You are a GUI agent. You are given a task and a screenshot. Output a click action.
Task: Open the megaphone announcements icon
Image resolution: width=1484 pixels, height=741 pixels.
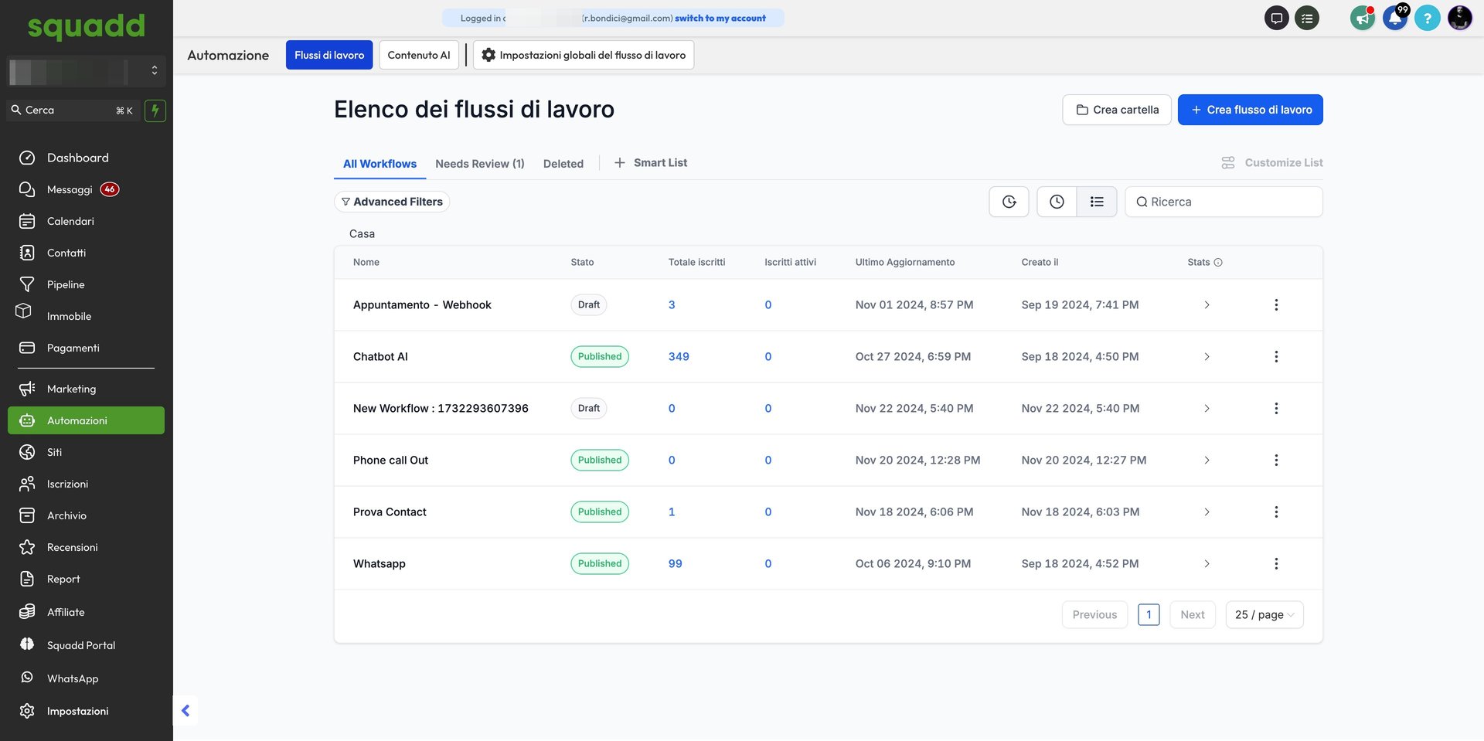[1362, 18]
